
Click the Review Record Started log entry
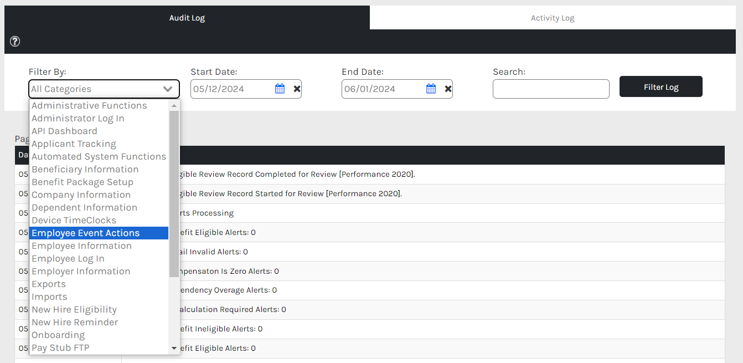[x=370, y=194]
